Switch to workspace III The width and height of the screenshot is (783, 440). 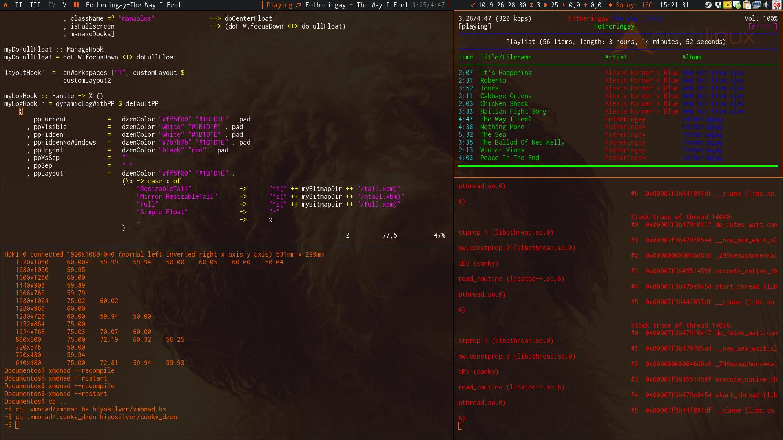tap(35, 5)
